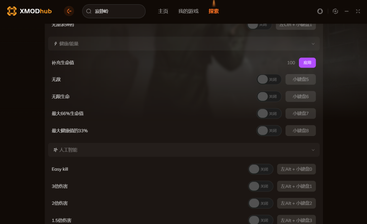Click the lightning icon beside 健康/能量
This screenshot has height=224, width=367.
tap(56, 44)
